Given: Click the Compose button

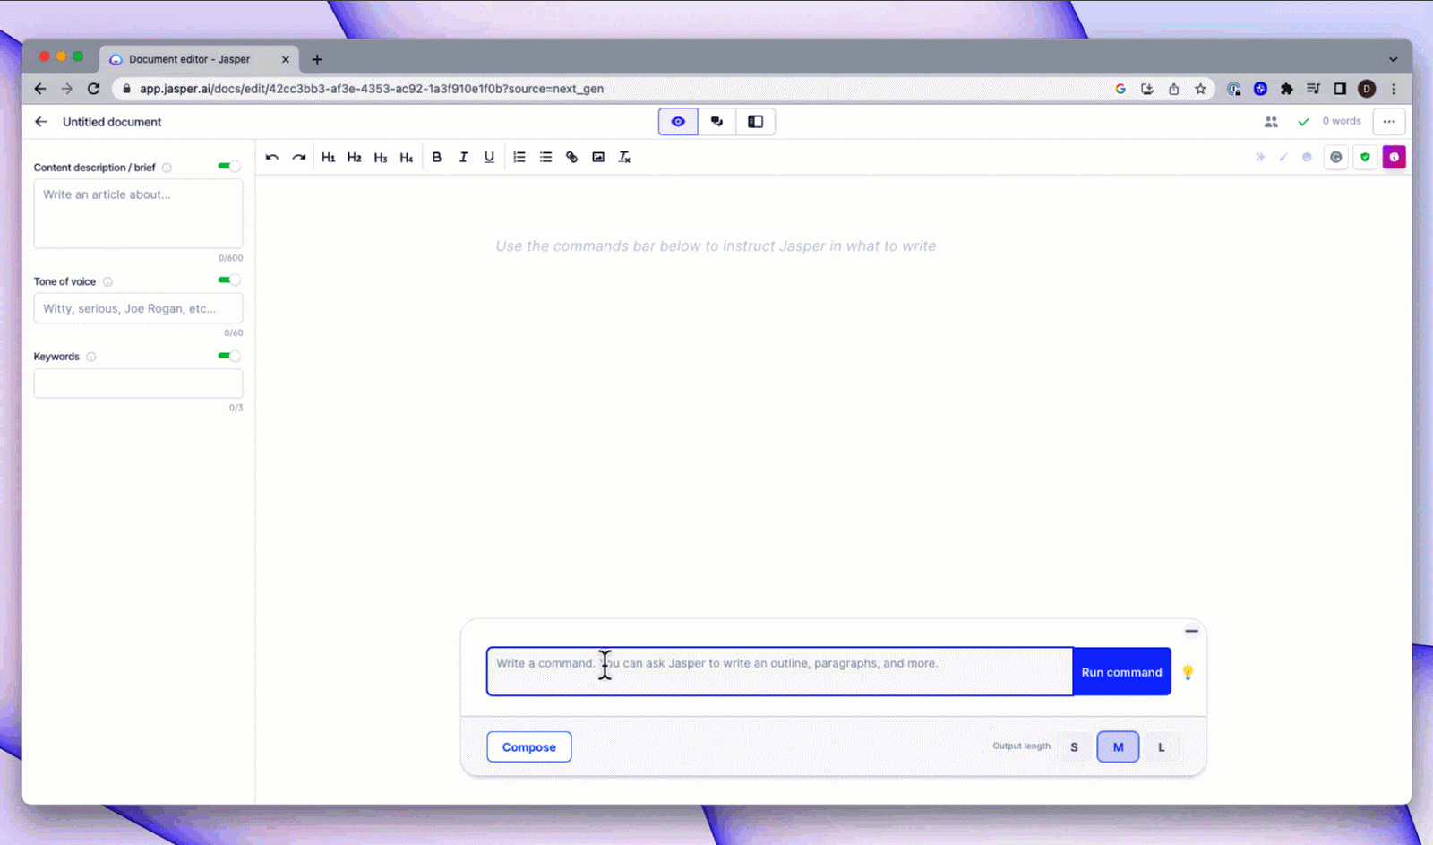Looking at the screenshot, I should coord(529,746).
